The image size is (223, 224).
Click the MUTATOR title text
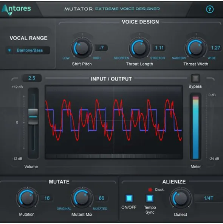pyautogui.click(x=78, y=9)
